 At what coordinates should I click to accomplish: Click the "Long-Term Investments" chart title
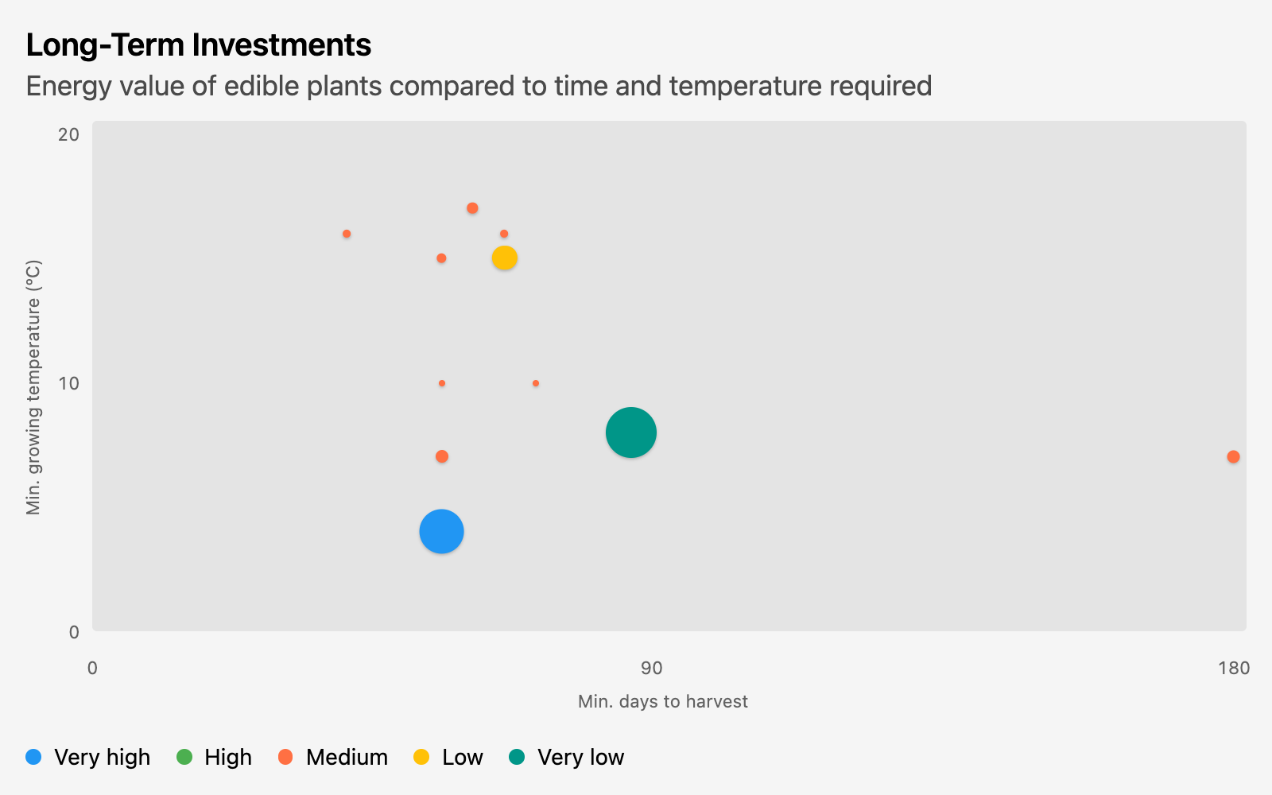coord(199,45)
